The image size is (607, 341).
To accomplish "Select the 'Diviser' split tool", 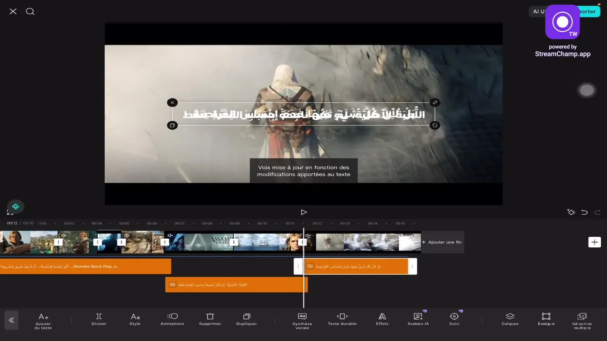I will [99, 319].
